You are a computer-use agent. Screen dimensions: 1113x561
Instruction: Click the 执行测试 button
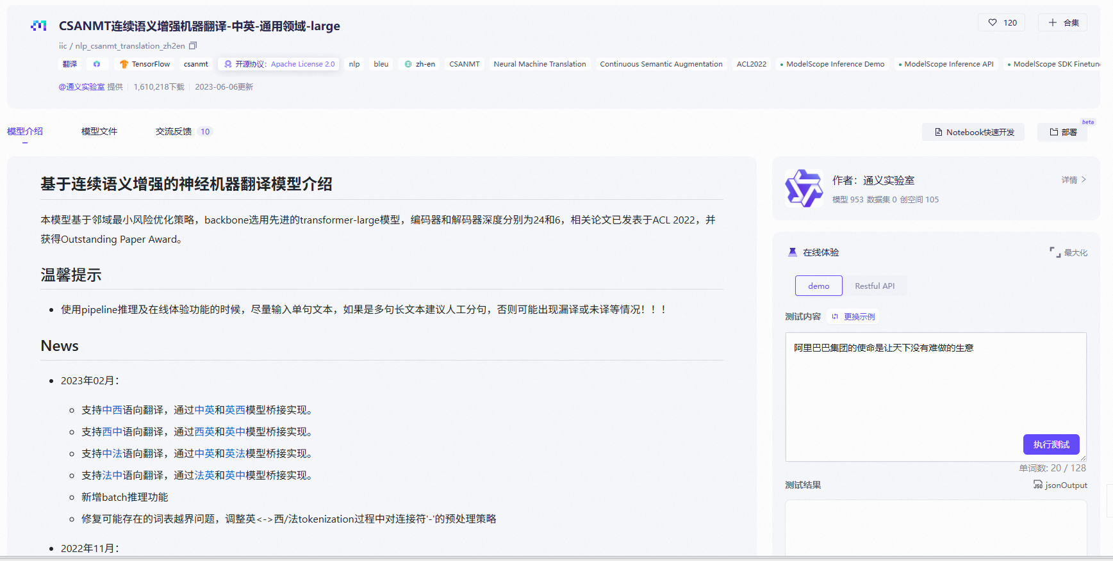(1051, 444)
